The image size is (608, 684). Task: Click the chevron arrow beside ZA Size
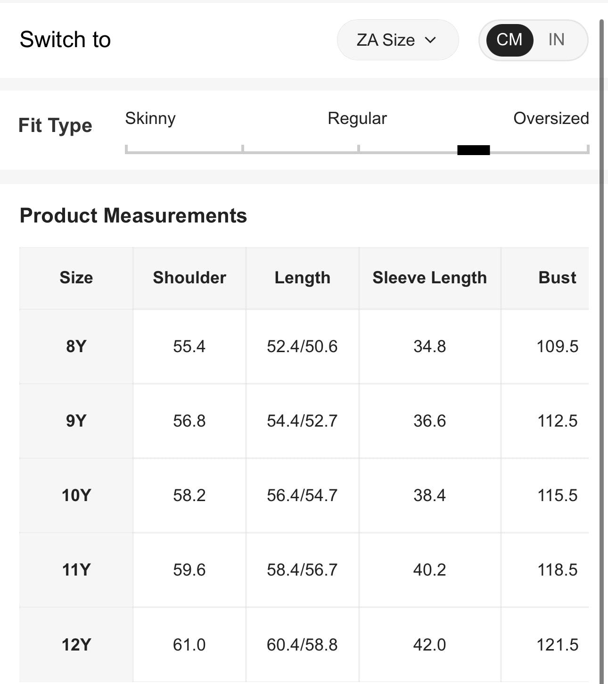click(430, 40)
